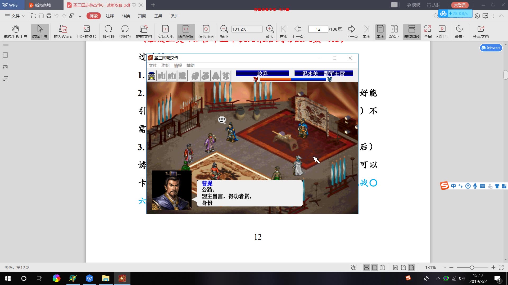Convert PDF to Word
Screen dimensions: 508x285
(63, 32)
